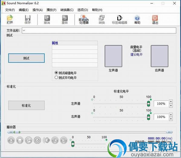This screenshot has height=158, width=181.
Task: Click the player Stop button
Action: pos(20,140)
